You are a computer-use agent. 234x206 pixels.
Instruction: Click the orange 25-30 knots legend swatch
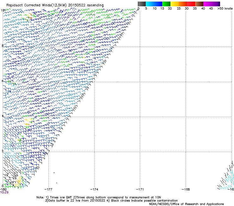(x=182, y=4)
